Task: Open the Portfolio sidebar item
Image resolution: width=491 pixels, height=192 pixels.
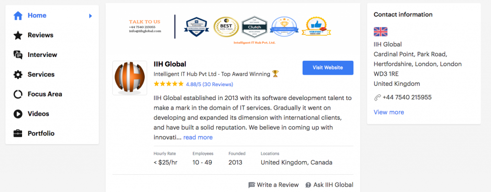Action: pos(52,134)
